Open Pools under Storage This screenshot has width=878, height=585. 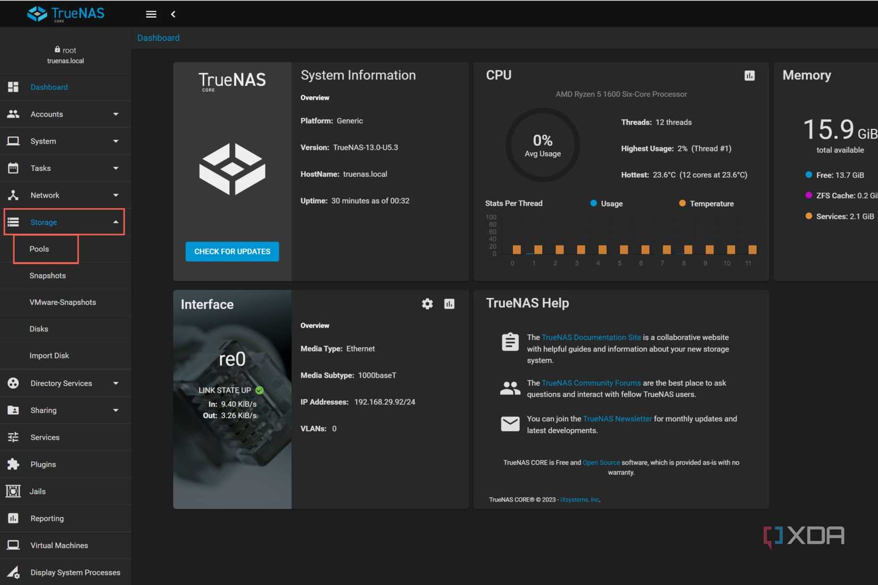pyautogui.click(x=39, y=249)
